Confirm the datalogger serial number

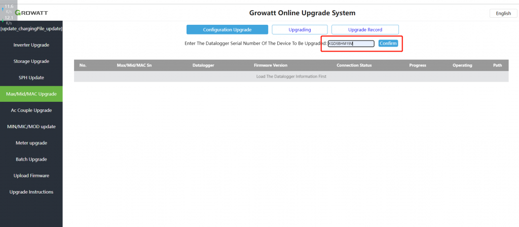coord(388,44)
